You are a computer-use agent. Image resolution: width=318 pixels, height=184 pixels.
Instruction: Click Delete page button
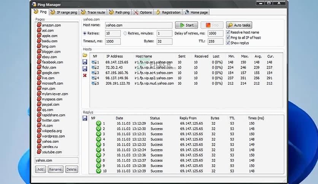pyautogui.click(x=72, y=169)
